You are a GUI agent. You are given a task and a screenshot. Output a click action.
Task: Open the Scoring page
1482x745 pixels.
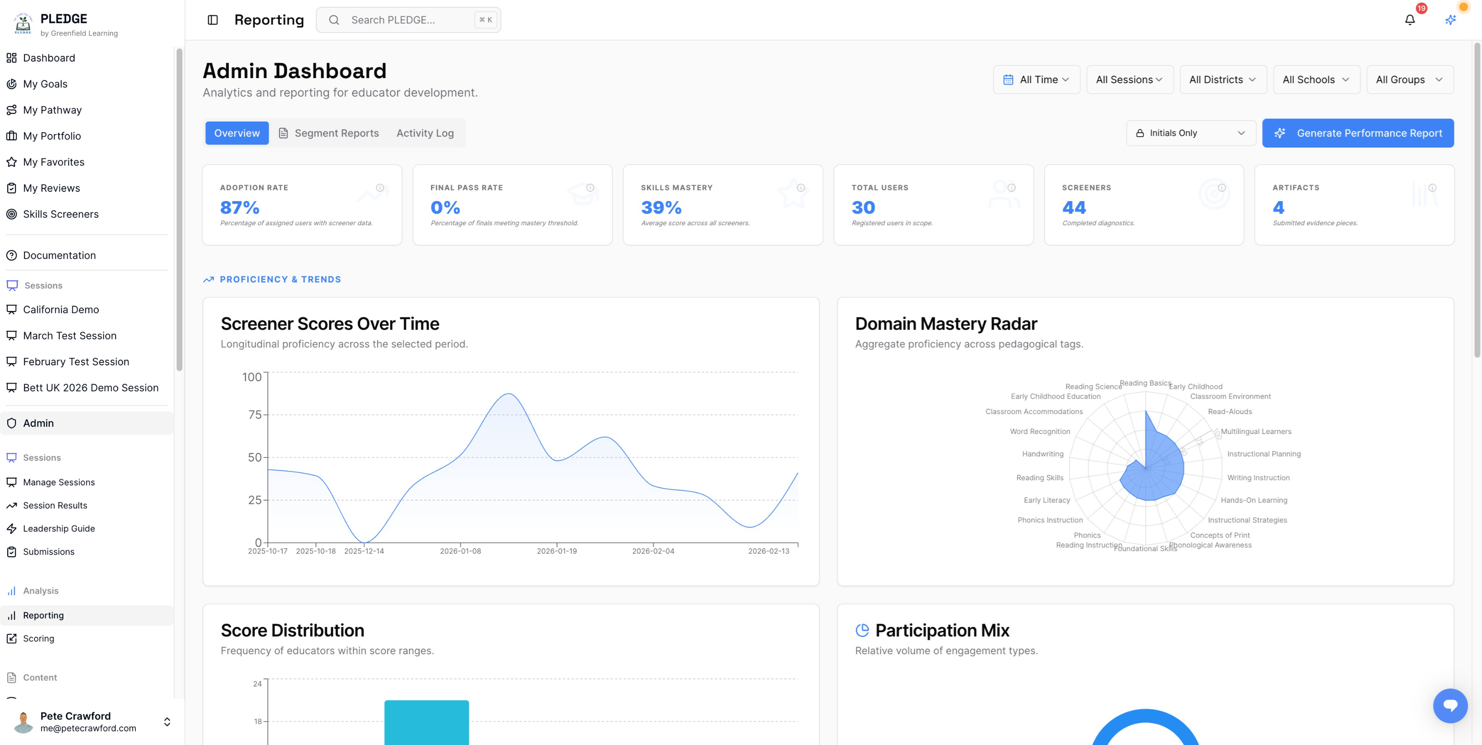[x=39, y=638]
